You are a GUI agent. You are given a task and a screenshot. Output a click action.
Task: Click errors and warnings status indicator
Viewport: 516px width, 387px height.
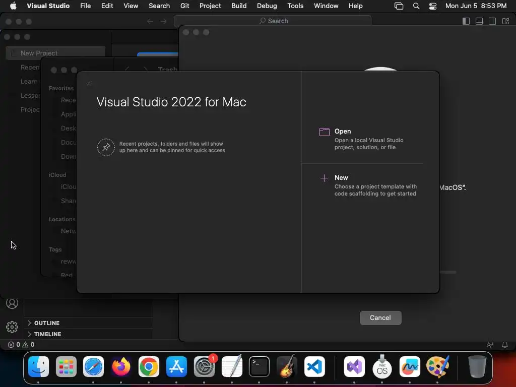(21, 345)
